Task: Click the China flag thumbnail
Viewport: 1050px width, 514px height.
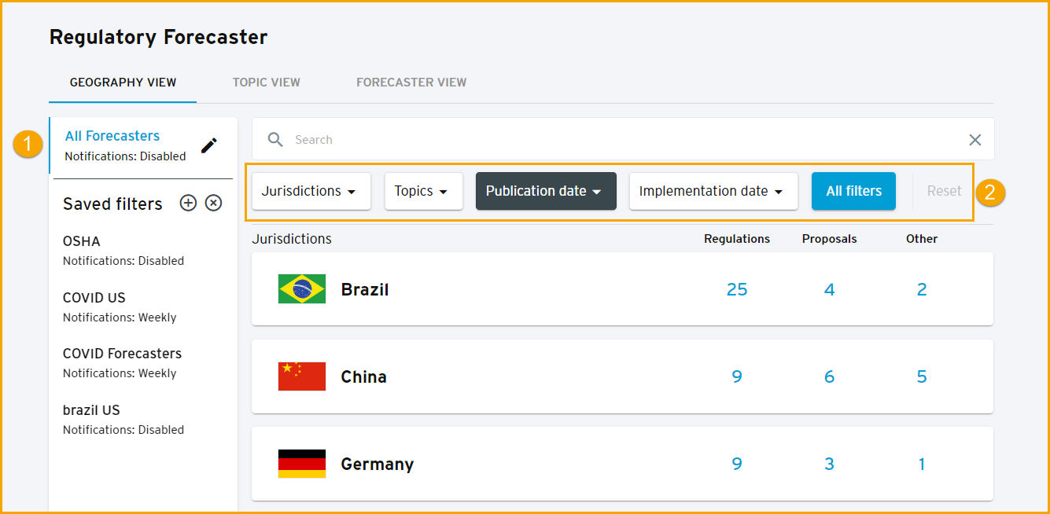Action: tap(302, 376)
